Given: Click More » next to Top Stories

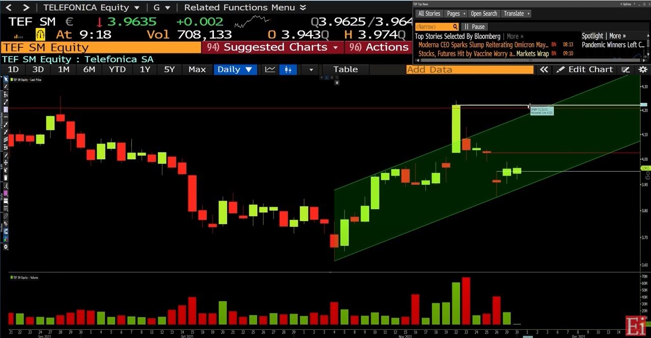Looking at the screenshot, I should tap(516, 36).
